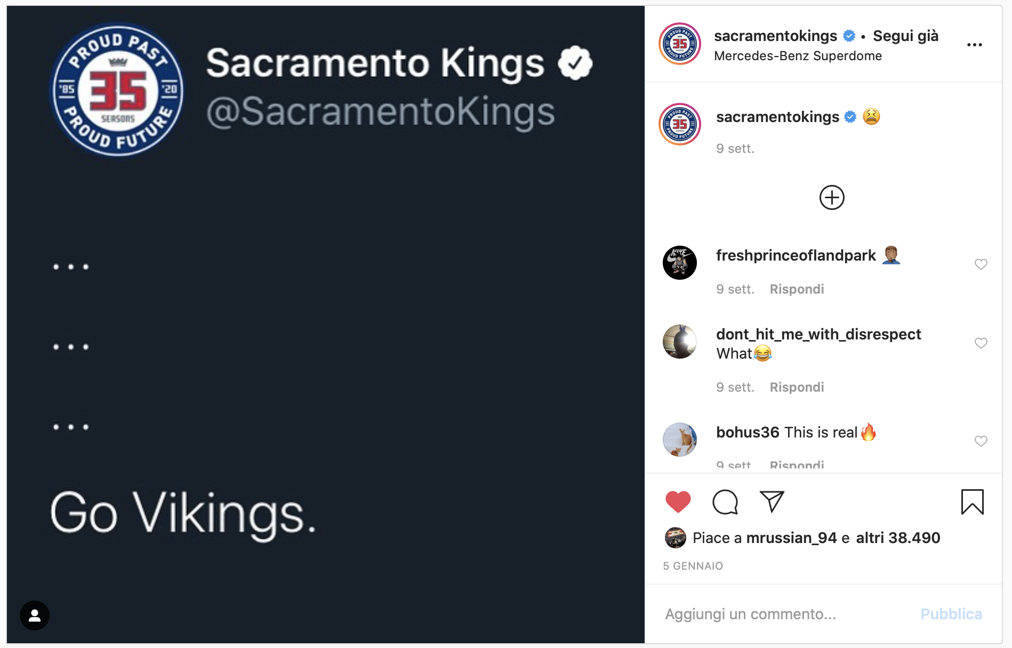The height and width of the screenshot is (648, 1012).
Task: Load more comments with plus icon
Action: [831, 198]
